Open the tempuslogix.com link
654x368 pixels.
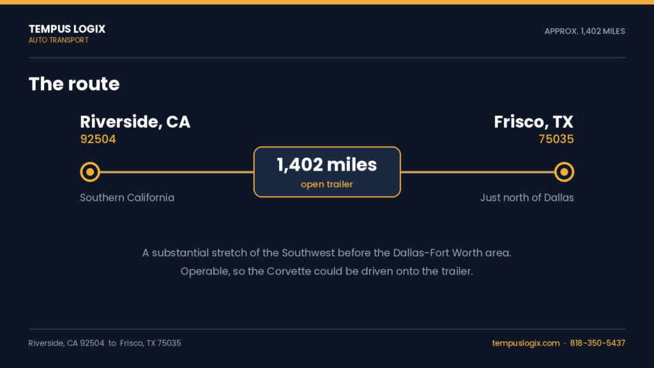point(526,343)
